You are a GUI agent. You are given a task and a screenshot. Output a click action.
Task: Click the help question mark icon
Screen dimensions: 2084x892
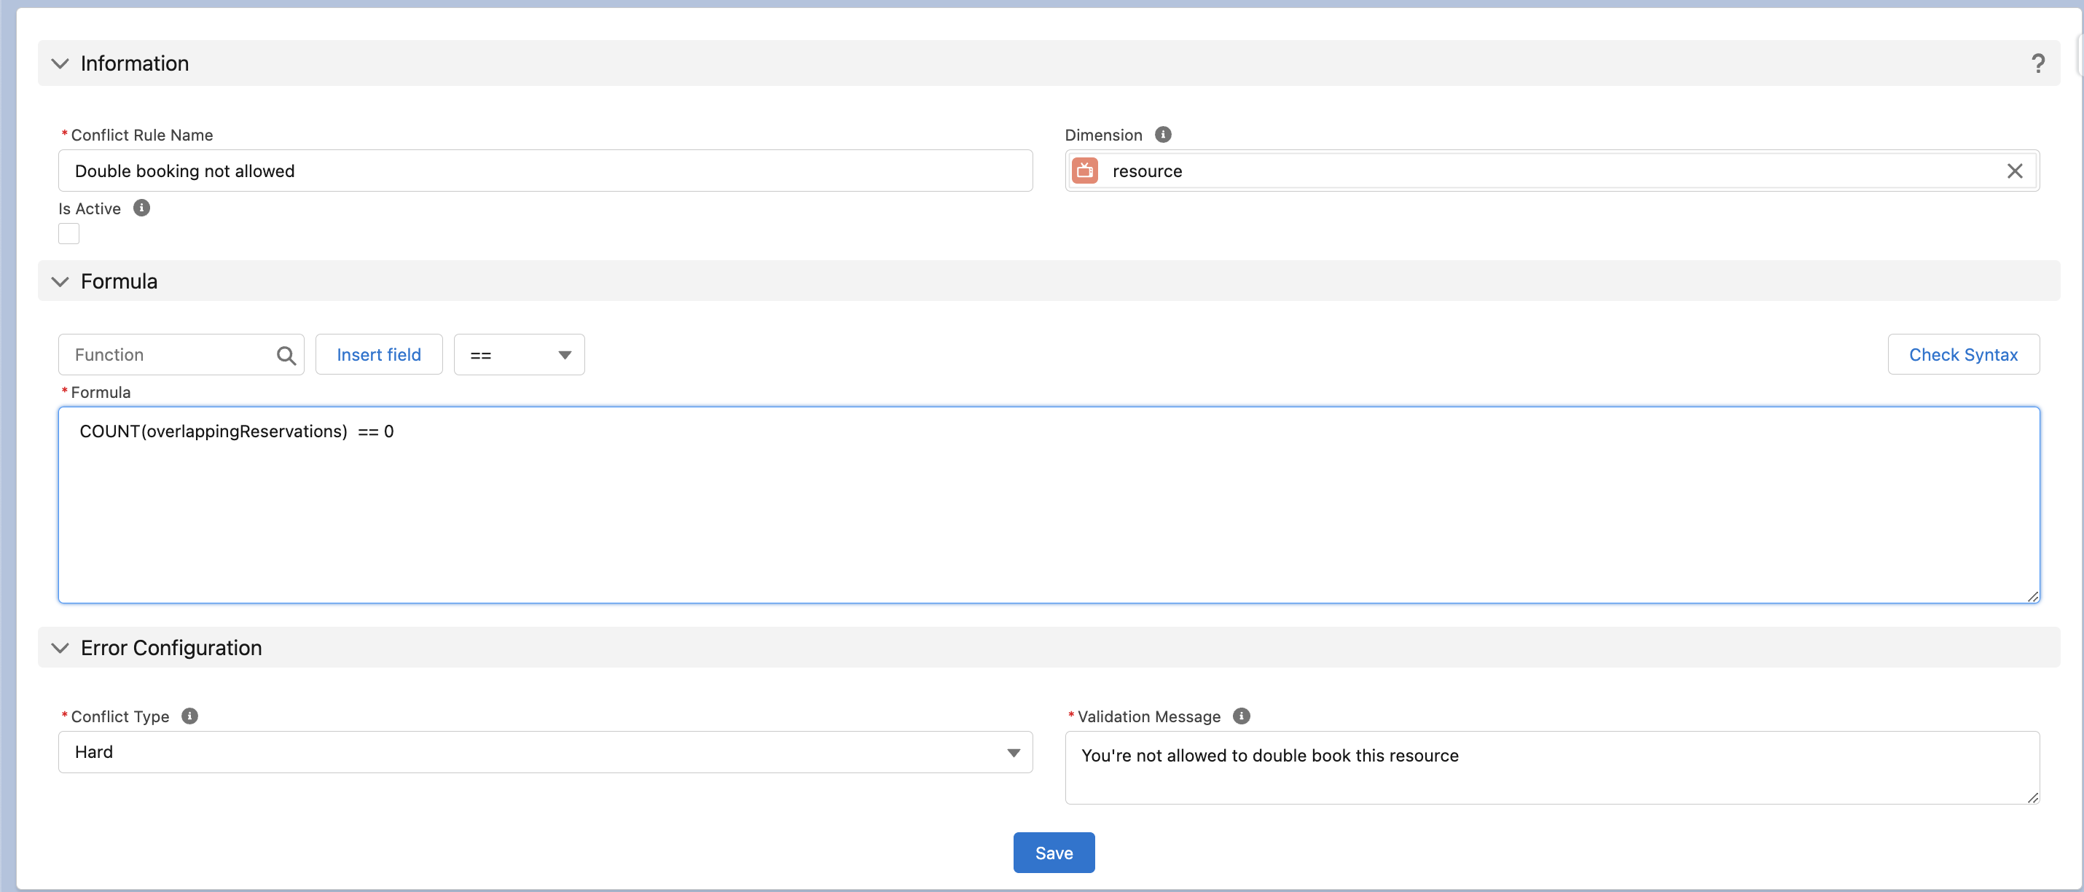[2038, 63]
